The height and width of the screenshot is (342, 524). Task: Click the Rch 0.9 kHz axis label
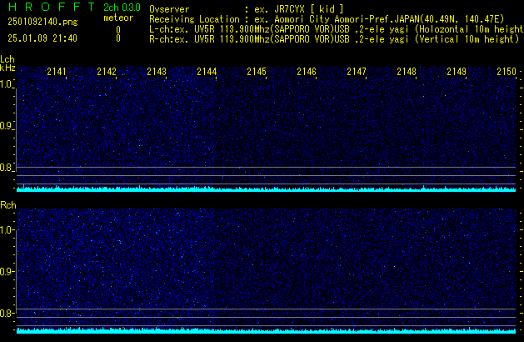click(x=6, y=271)
